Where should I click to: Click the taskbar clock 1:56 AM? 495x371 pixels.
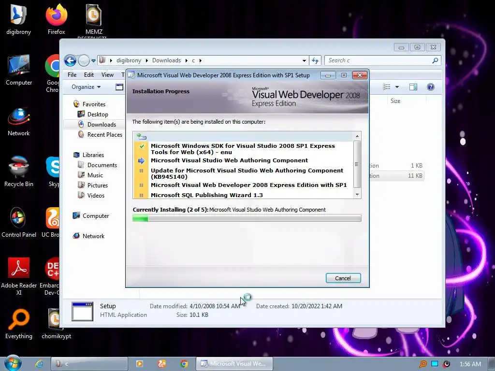coord(470,364)
